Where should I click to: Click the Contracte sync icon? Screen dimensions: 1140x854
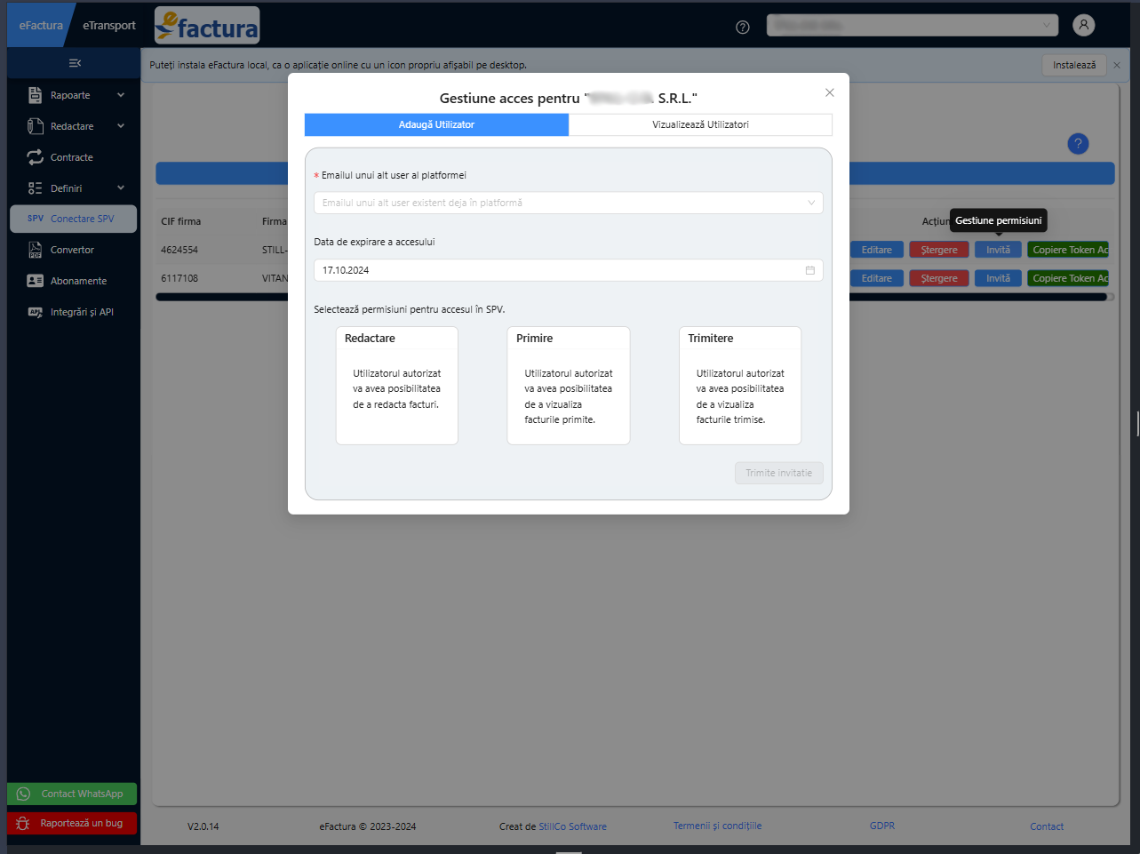36,157
